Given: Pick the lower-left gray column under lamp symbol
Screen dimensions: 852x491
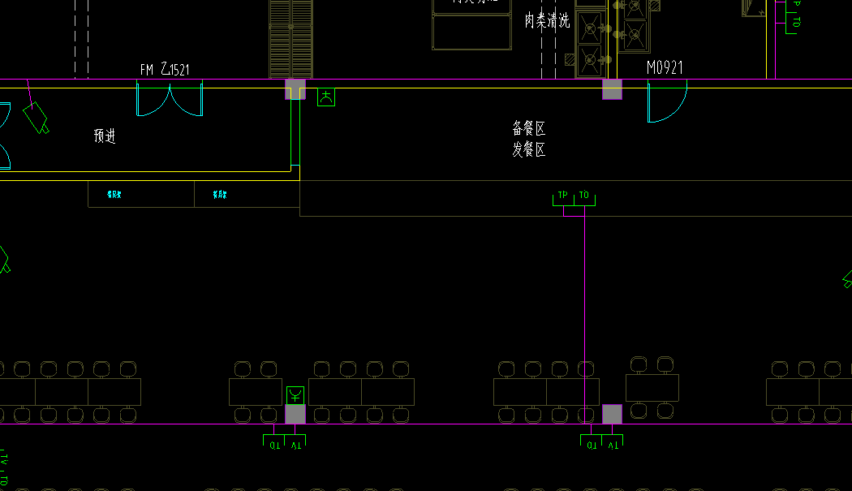Looking at the screenshot, I should (x=295, y=415).
